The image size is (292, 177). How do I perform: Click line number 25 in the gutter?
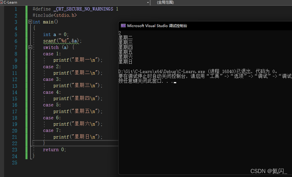point(15,163)
